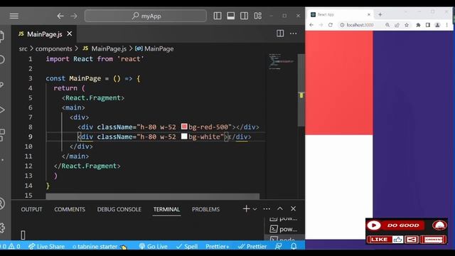Click the Prettier+ status bar item
The height and width of the screenshot is (256, 455).
(x=218, y=247)
